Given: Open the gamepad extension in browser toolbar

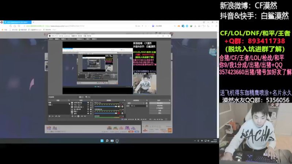Looking at the screenshot, I should [178, 26].
